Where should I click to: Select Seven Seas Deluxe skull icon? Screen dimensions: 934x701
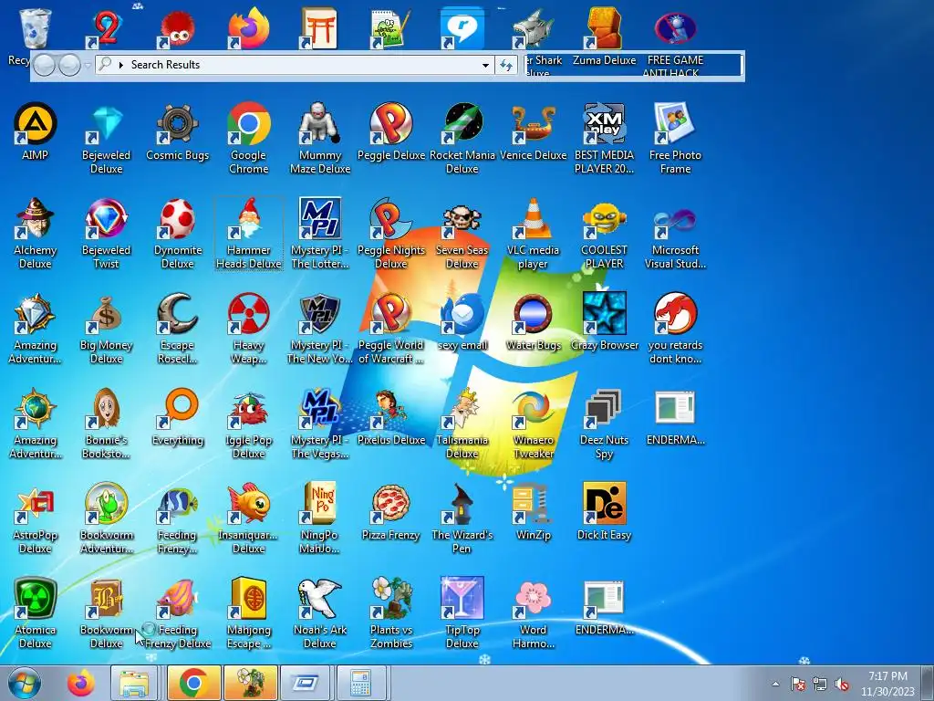pyautogui.click(x=462, y=234)
